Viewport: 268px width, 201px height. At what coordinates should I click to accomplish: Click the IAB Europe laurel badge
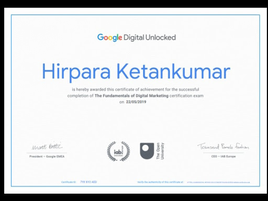tap(118, 151)
